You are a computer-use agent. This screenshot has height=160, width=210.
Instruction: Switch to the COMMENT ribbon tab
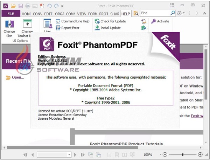71,14
